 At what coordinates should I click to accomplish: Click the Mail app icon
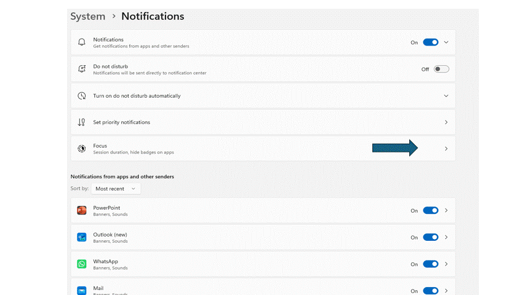(x=82, y=290)
